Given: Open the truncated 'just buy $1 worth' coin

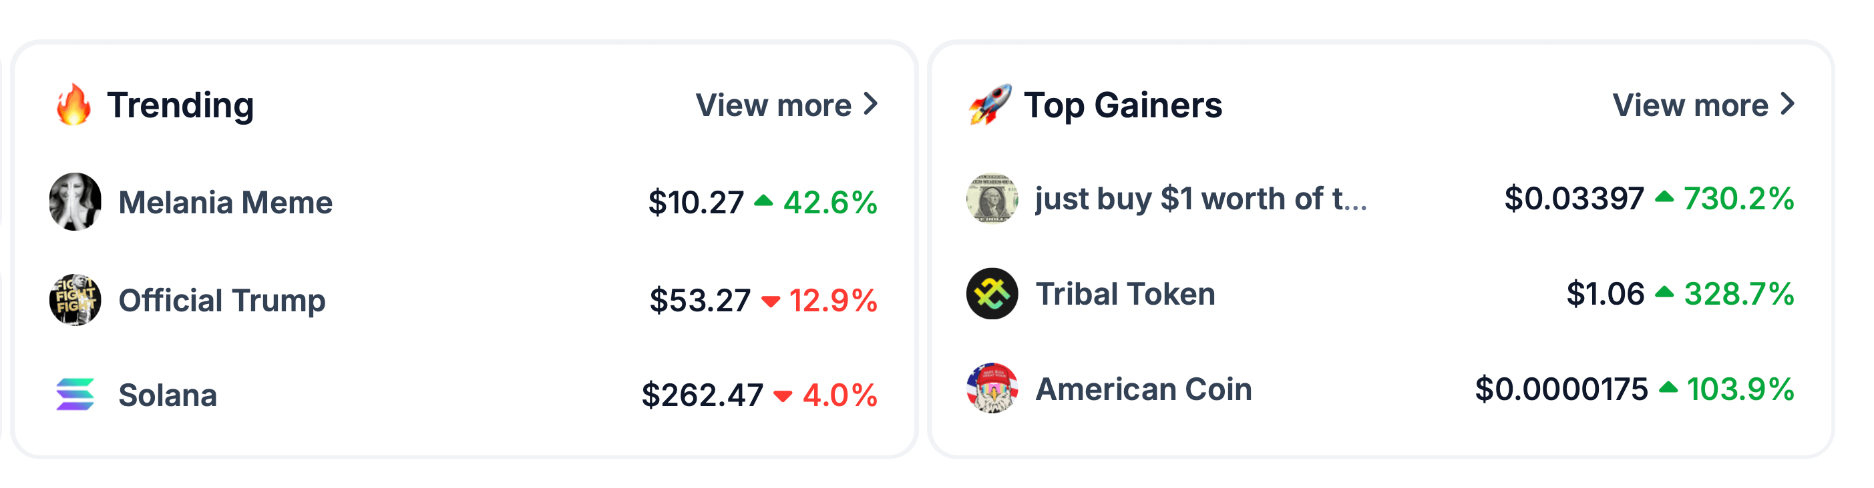Looking at the screenshot, I should click(x=1200, y=199).
